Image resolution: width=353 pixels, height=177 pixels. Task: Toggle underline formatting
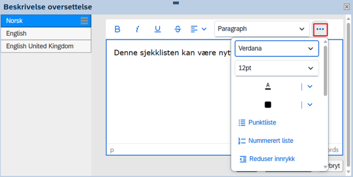pyautogui.click(x=158, y=29)
